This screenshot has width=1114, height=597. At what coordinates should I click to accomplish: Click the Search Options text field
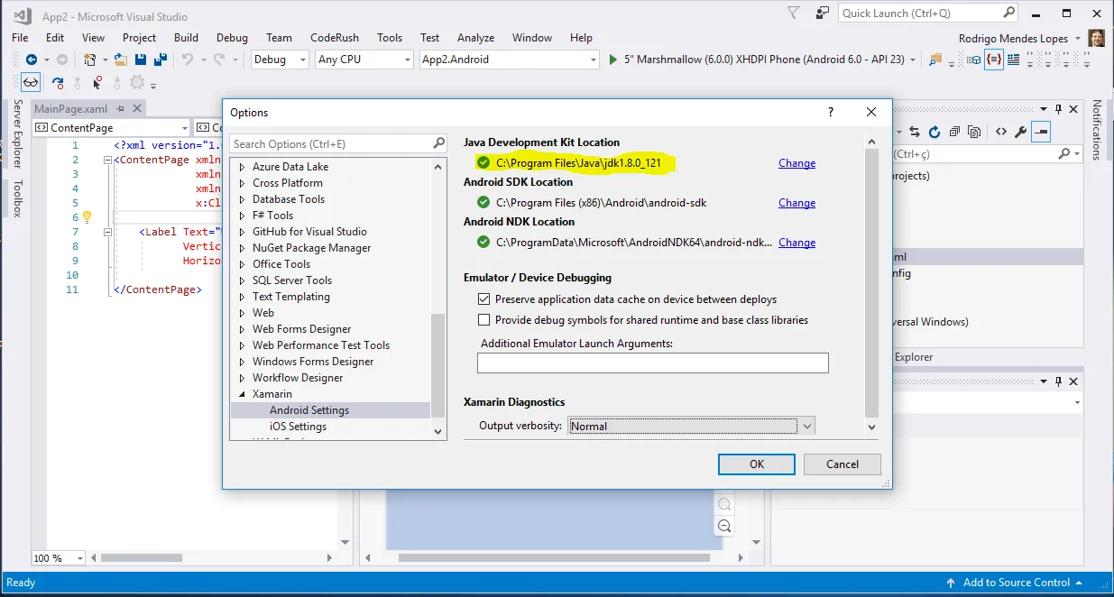338,143
